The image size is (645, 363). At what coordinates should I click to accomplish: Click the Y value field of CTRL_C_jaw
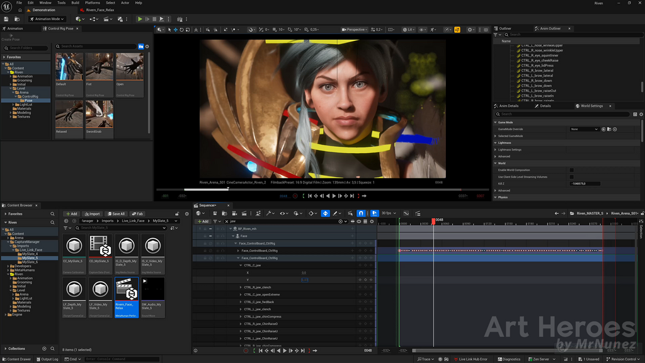(304, 280)
